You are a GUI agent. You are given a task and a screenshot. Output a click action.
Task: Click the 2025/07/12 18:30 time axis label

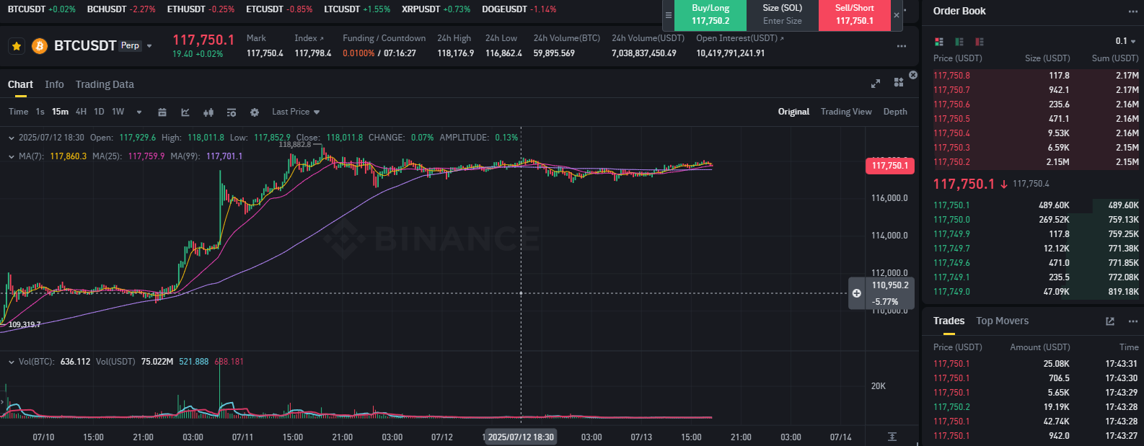click(x=521, y=437)
